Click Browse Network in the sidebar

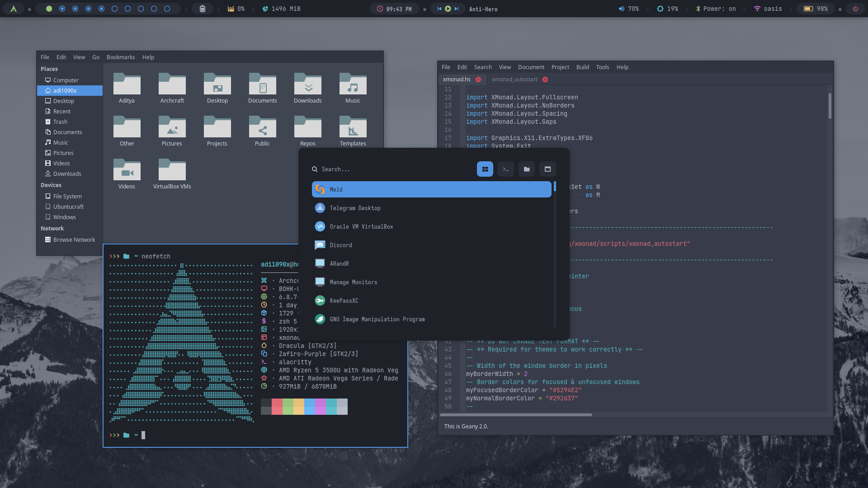click(x=74, y=240)
